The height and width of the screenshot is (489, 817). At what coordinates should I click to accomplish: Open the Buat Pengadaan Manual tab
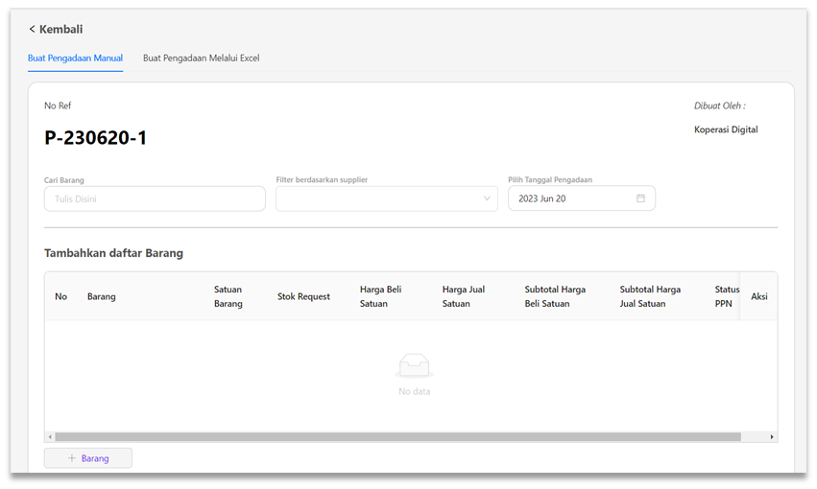[x=75, y=58]
